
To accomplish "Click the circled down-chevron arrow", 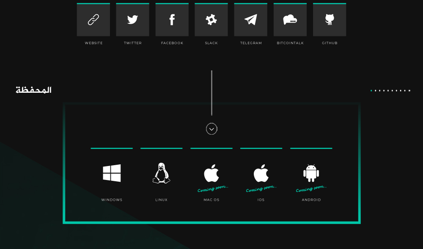I will [211, 129].
